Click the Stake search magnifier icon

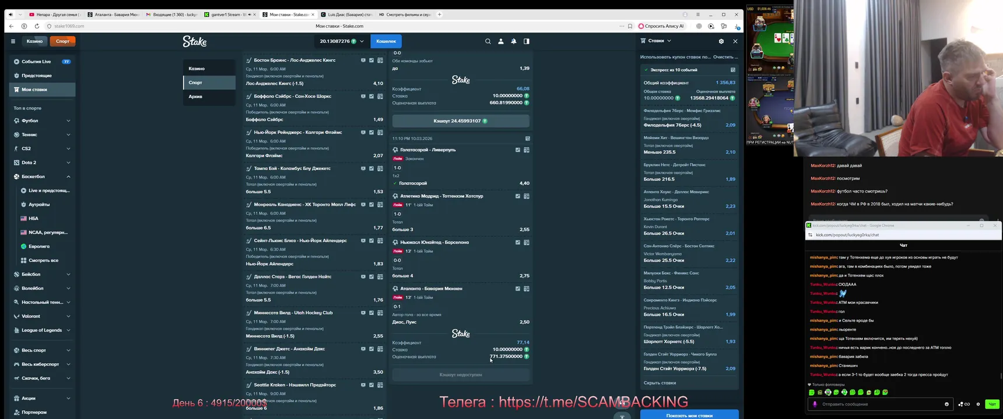488,41
